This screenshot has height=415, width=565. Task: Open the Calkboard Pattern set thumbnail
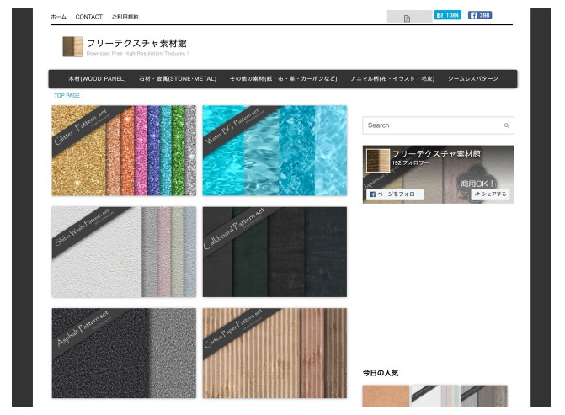[x=275, y=252]
